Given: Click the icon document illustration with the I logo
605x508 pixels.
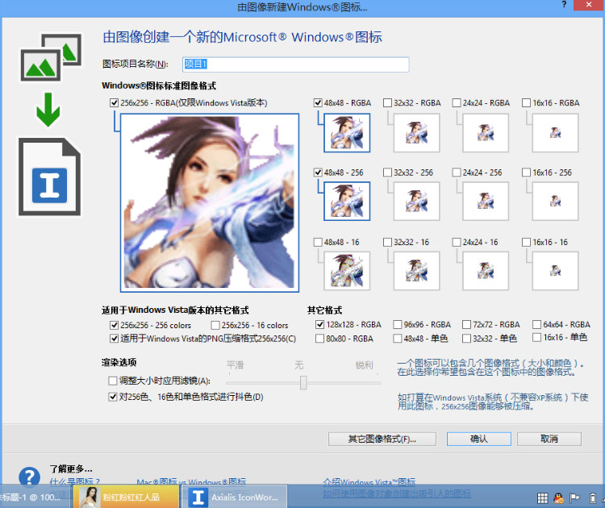Looking at the screenshot, I should point(49,177).
